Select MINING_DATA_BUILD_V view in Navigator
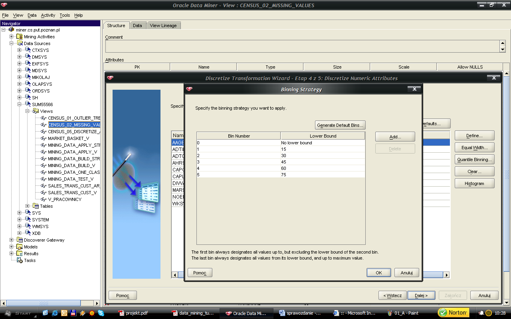 (x=71, y=165)
